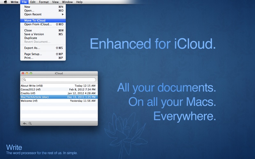Zoom the iCloud window with the green button
The image size is (255, 159).
point(31,73)
